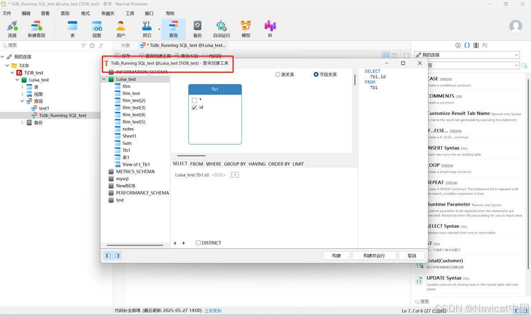Screen dimensions: 531x317
Task: Click the 连接 connection toolbar icon
Action: pyautogui.click(x=12, y=29)
